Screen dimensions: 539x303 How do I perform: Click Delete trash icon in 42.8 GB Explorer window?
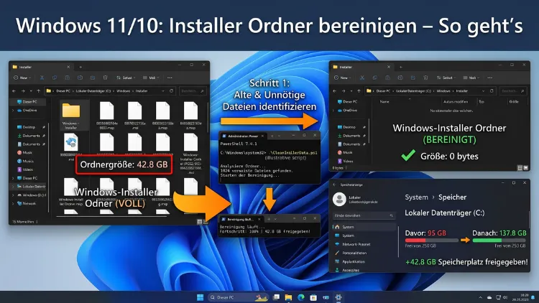coord(105,78)
